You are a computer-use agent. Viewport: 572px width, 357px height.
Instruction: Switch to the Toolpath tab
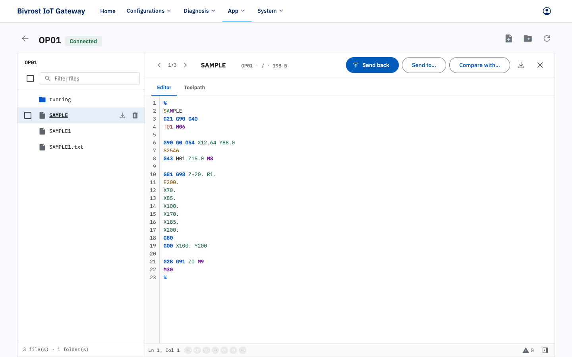pyautogui.click(x=195, y=88)
